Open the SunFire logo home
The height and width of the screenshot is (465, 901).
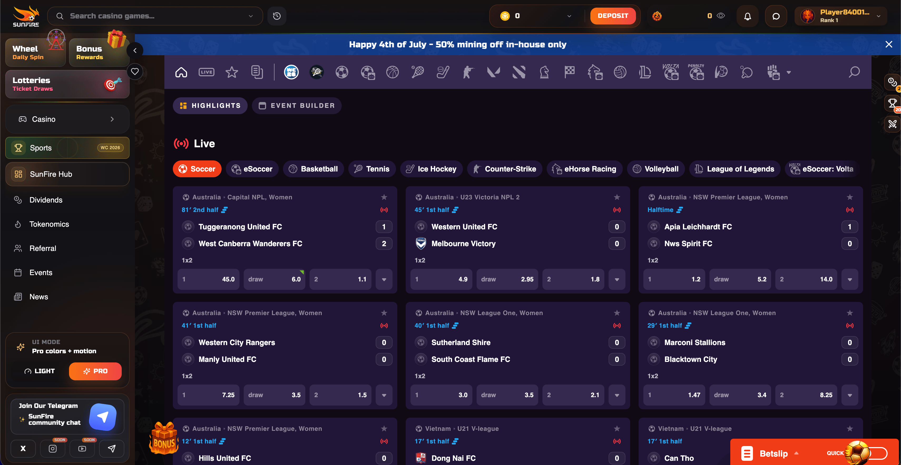(x=26, y=16)
